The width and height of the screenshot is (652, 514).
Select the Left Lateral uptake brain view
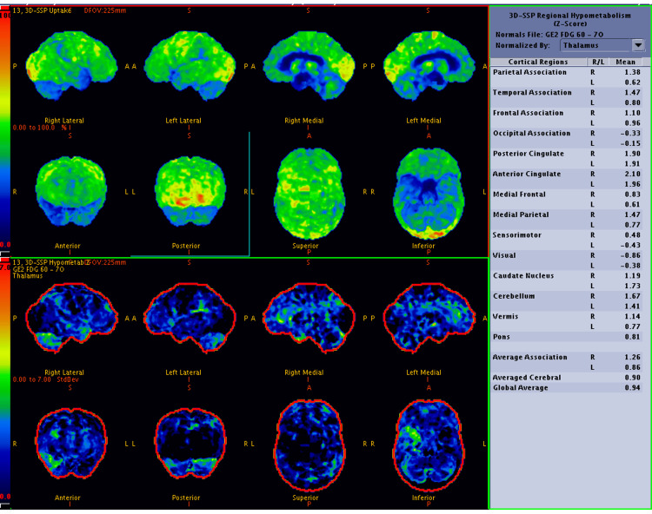coord(190,65)
